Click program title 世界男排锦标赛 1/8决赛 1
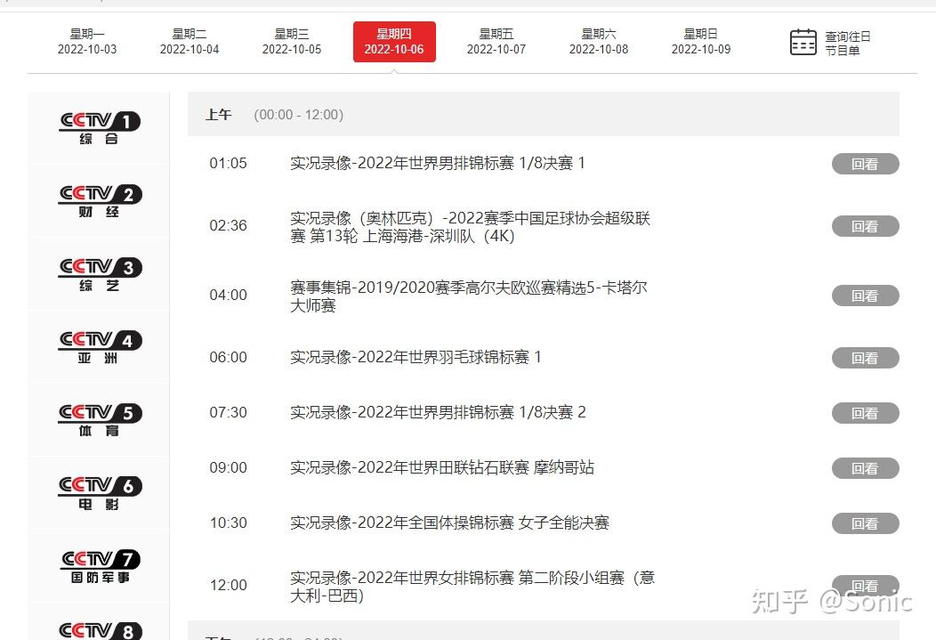The height and width of the screenshot is (640, 936). pyautogui.click(x=438, y=163)
